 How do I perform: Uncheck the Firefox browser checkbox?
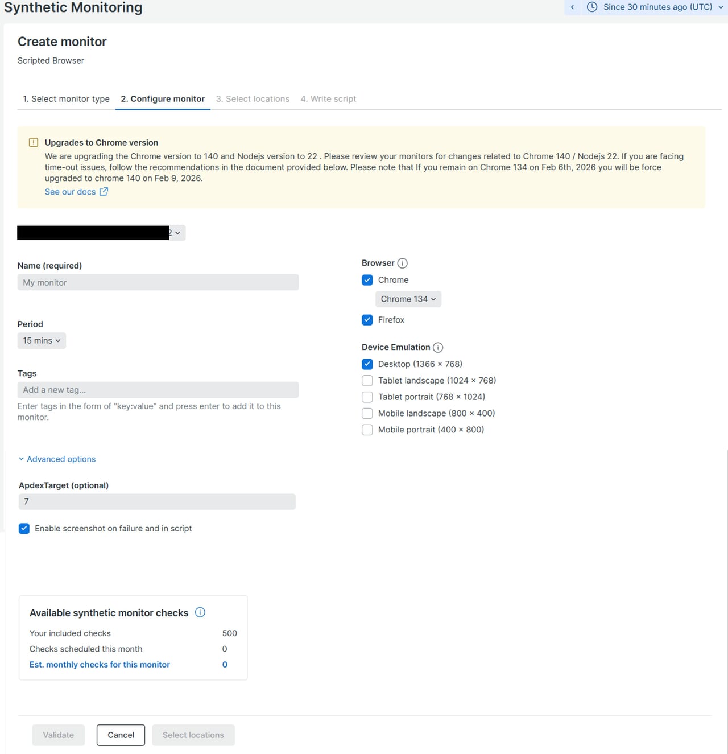pos(367,320)
